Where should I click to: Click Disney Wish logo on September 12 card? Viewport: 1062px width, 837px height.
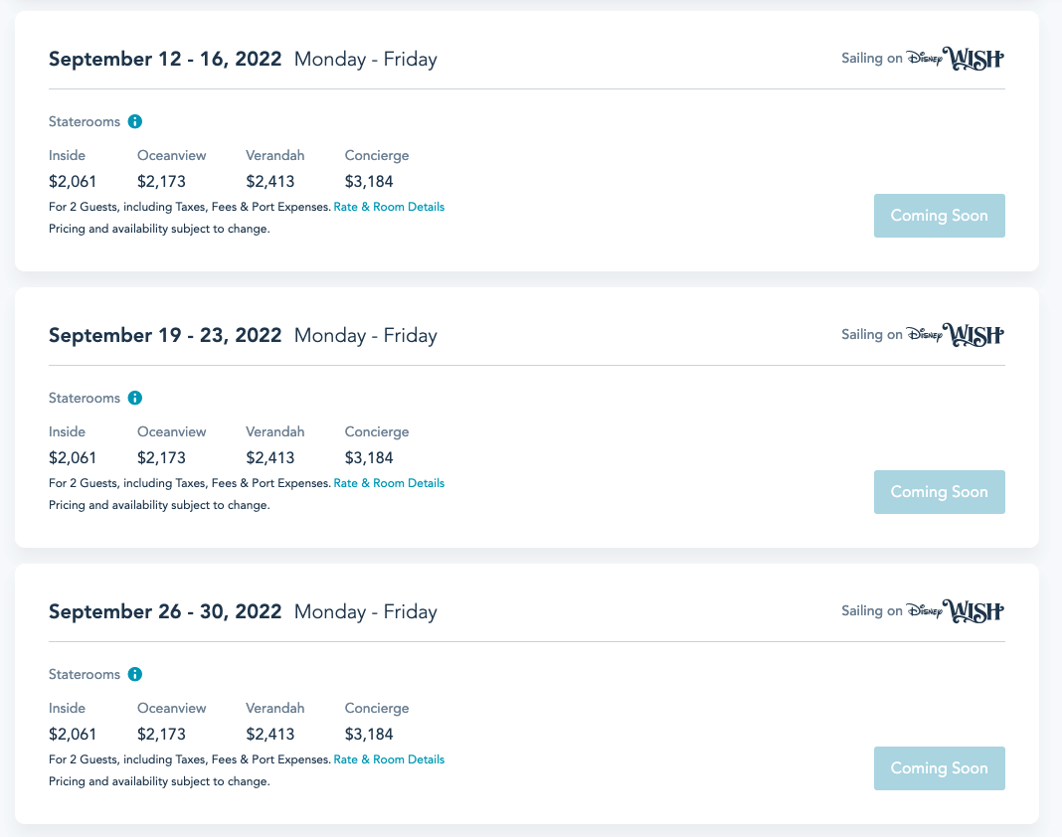click(x=956, y=58)
